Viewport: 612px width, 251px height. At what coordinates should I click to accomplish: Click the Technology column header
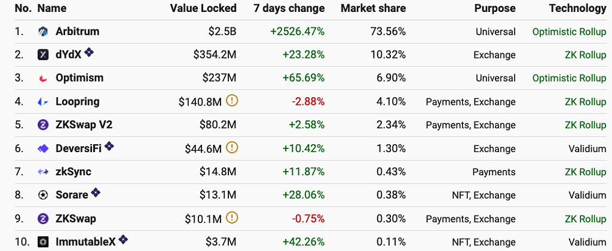click(577, 8)
